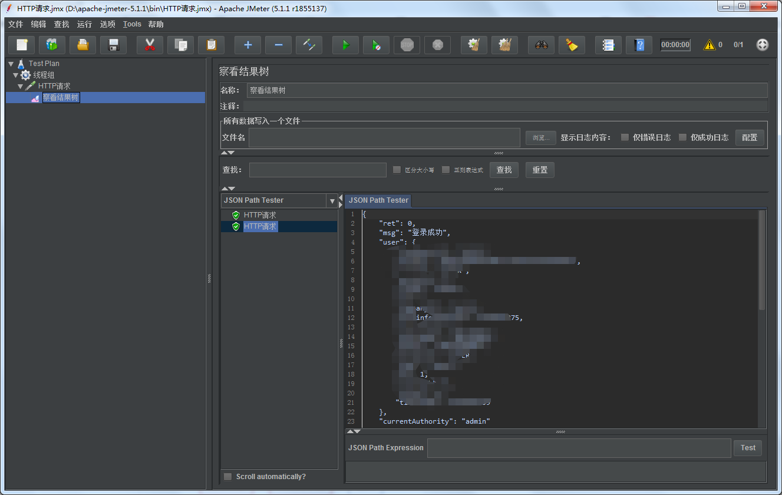Enable 仅错误日志 checkbox
The width and height of the screenshot is (782, 495).
click(x=625, y=137)
